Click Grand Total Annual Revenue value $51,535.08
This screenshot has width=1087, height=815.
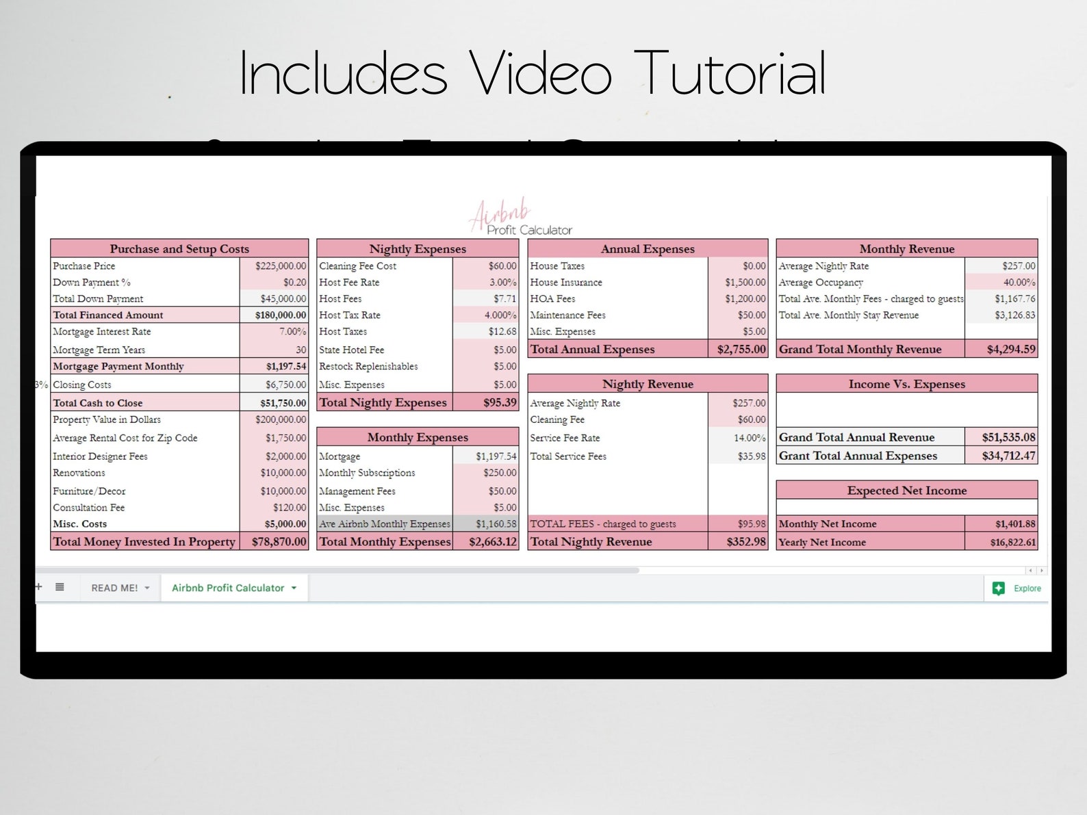1001,437
